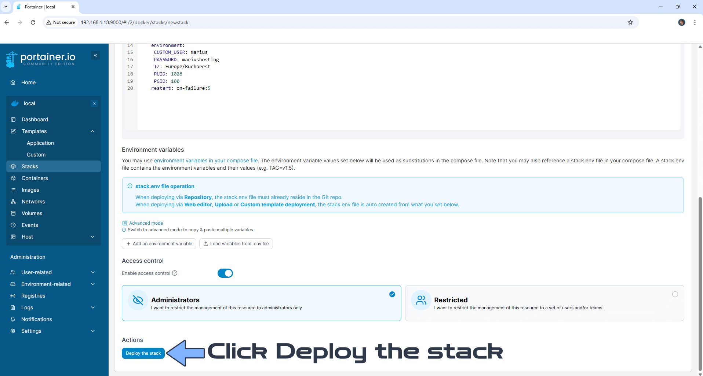
Task: Collapse the Templates section chevron
Action: (x=92, y=131)
